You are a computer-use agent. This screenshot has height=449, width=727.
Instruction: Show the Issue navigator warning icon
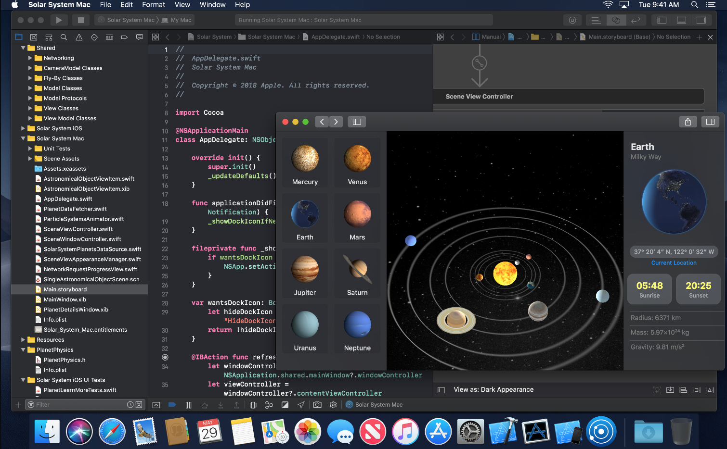79,37
